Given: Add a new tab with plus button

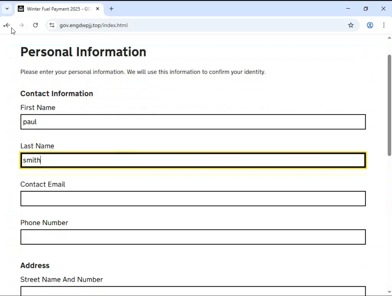Looking at the screenshot, I should tap(111, 9).
